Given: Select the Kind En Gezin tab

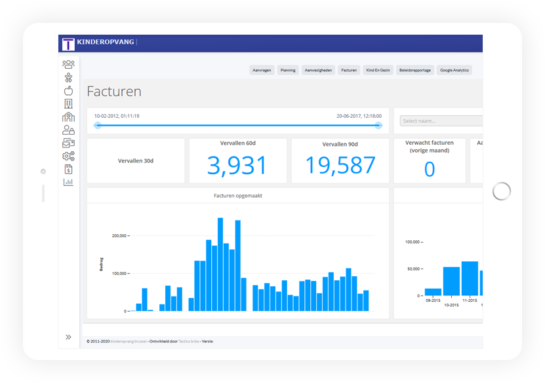Looking at the screenshot, I should click(378, 70).
